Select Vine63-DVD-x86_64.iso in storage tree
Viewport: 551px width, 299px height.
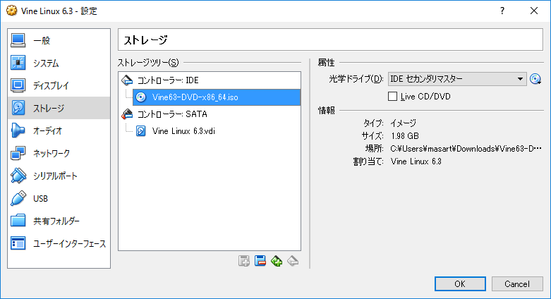point(217,97)
